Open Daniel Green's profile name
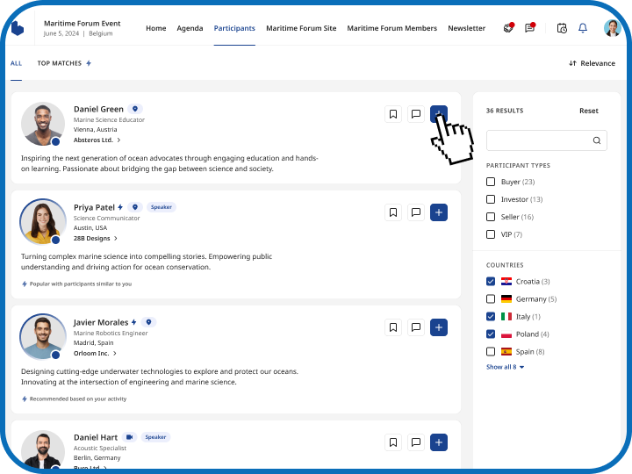632x474 pixels. 98,109
